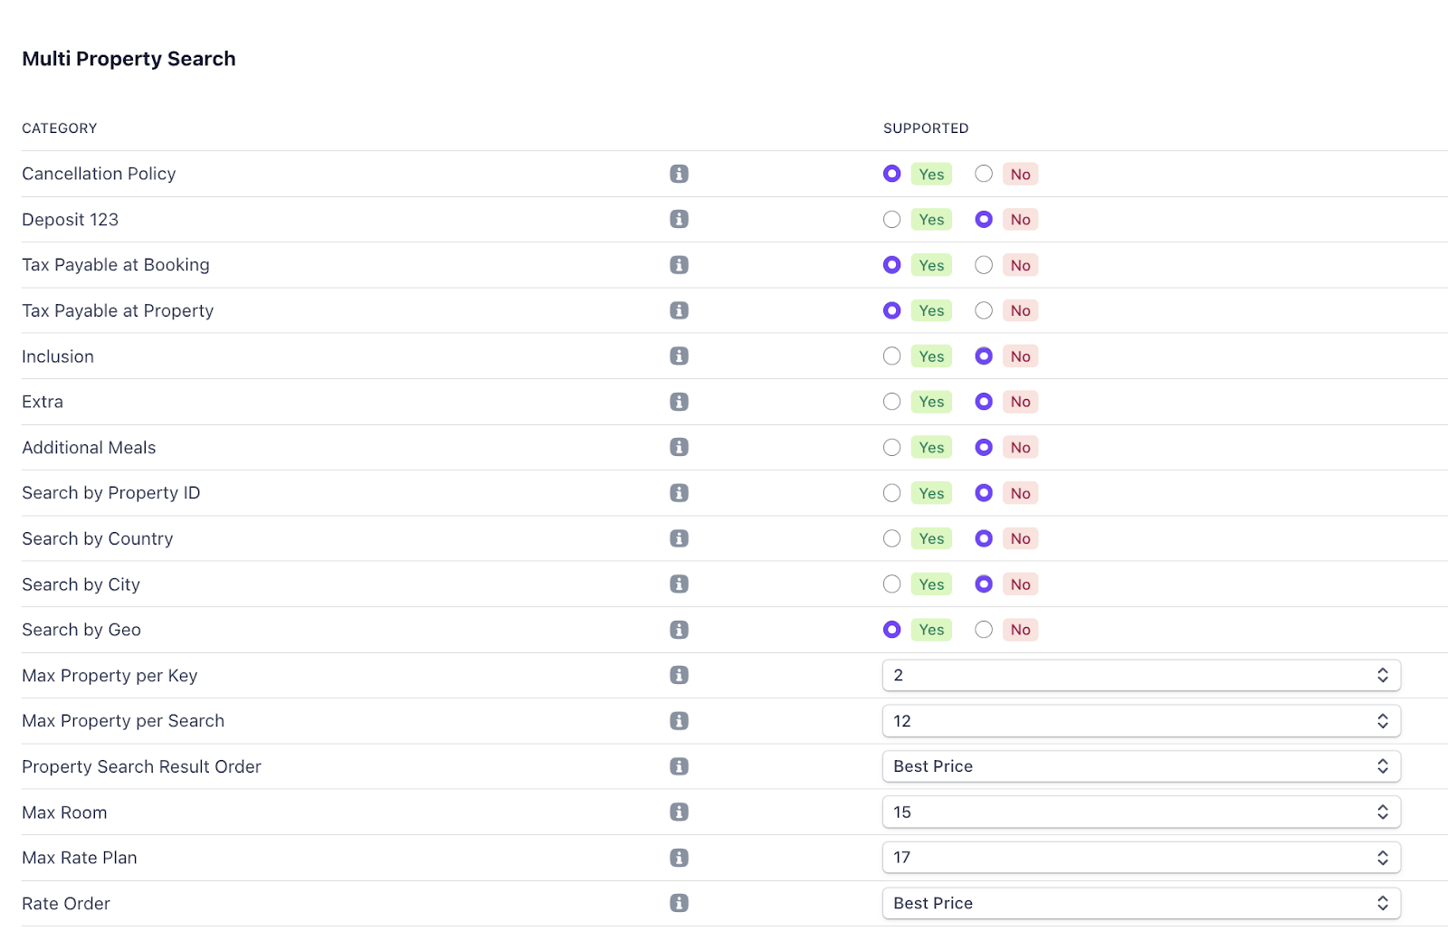This screenshot has height=931, width=1448.
Task: Open info icon for Max Property per Key
Action: click(x=679, y=675)
